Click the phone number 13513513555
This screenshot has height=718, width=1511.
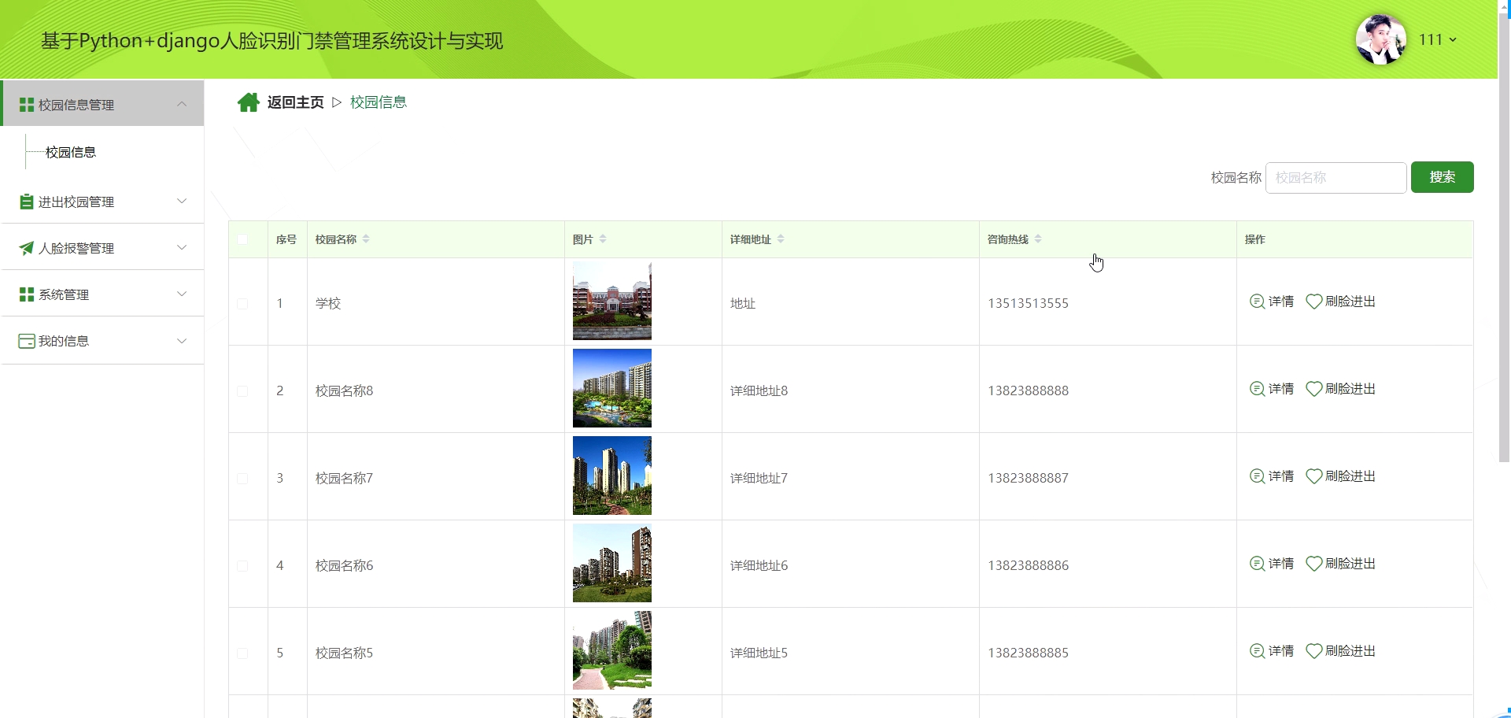coord(1028,304)
